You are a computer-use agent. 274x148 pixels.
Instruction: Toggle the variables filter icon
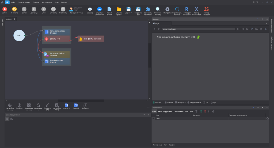(196, 111)
